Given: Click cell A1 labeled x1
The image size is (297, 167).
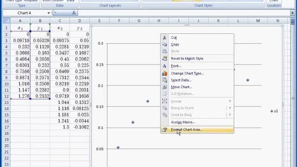Looking at the screenshot, I should pos(20,28).
